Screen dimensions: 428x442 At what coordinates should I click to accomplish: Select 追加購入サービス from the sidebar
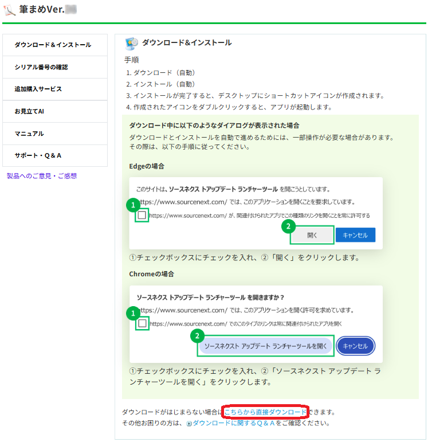tap(55, 89)
